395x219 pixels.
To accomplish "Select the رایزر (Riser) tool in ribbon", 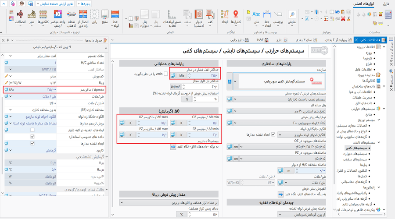I will click(94, 17).
